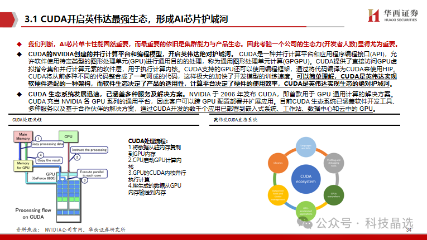Image resolution: width=427 pixels, height=240 pixels.
Task: Click the underlined phrase 'CUDA是英伟达实现生态的绝对护城河'
Action: 337,84
